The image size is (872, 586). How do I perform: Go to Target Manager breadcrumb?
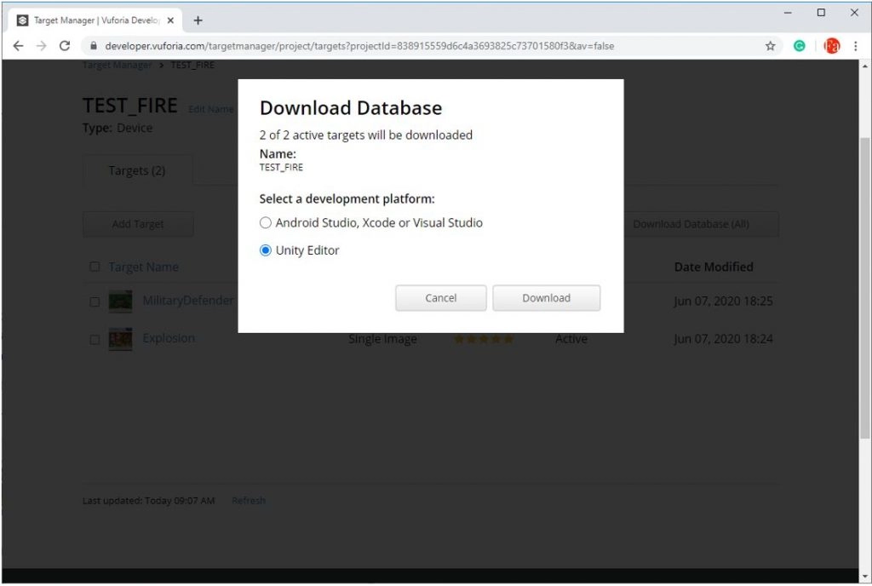tap(117, 65)
